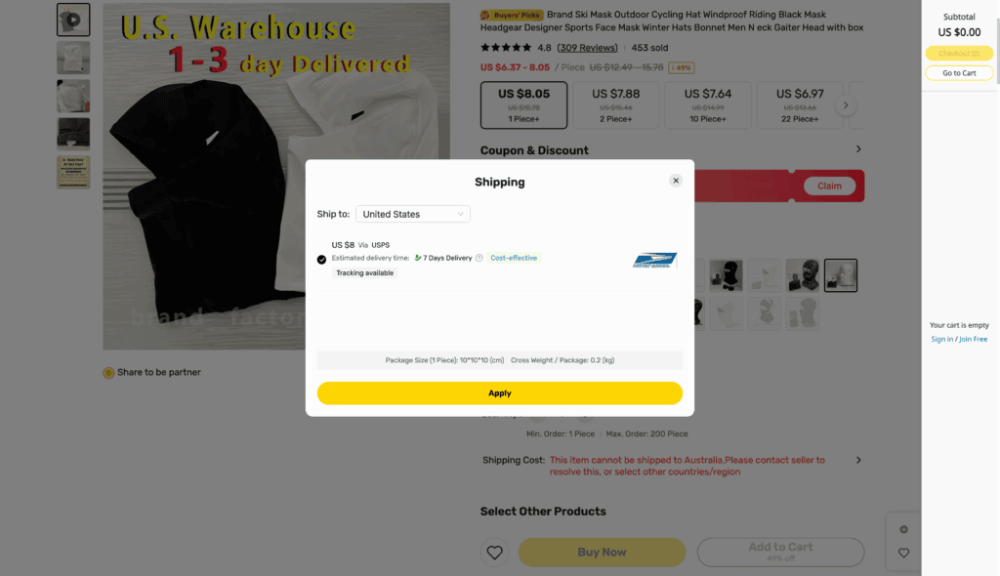Click the play icon on first sidebar thumbnail
Screen dimensions: 1000x576
[73, 19]
